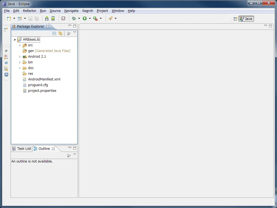The width and height of the screenshot is (277, 208).
Task: Expand the Android 2.1 library node
Action: (20, 57)
